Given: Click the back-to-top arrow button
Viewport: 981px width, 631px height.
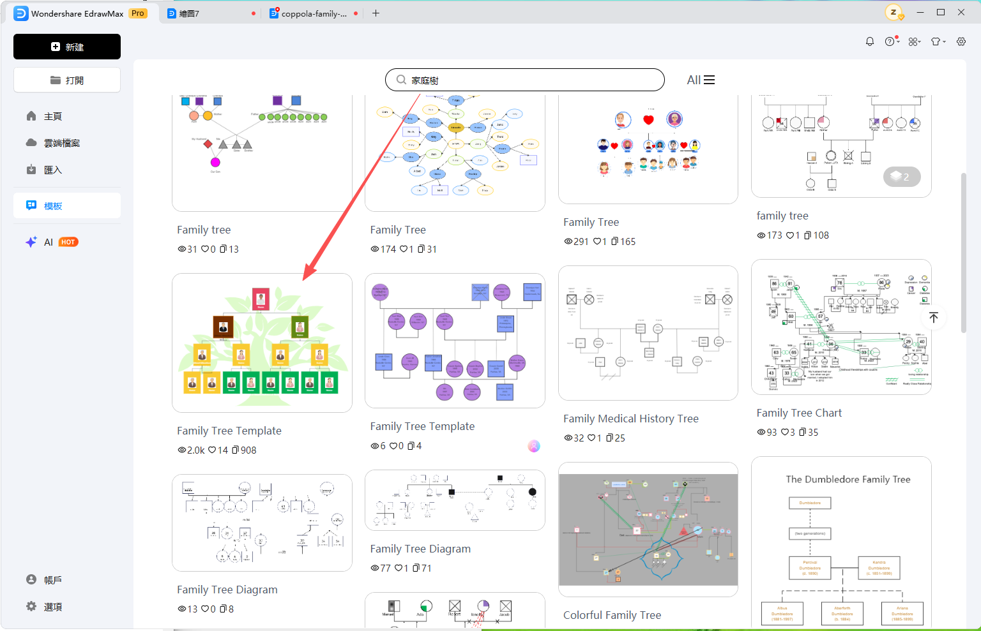Looking at the screenshot, I should 934,317.
